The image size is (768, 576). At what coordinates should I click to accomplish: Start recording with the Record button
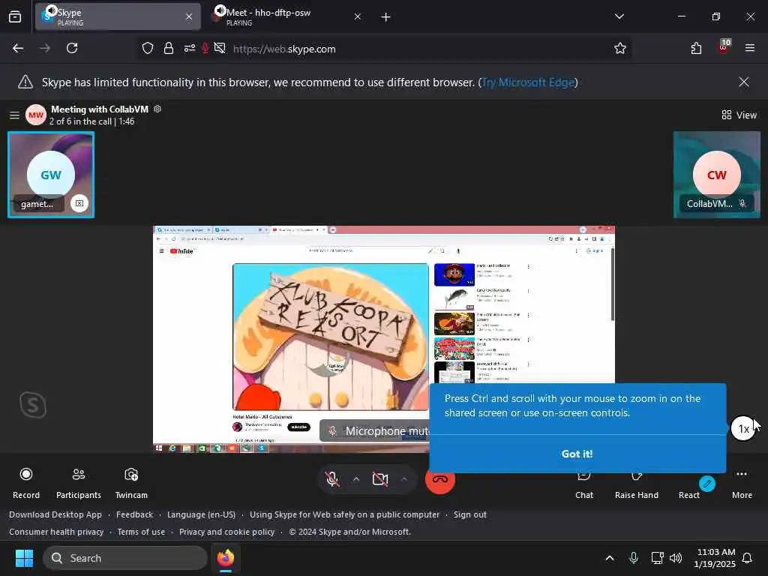pos(26,483)
